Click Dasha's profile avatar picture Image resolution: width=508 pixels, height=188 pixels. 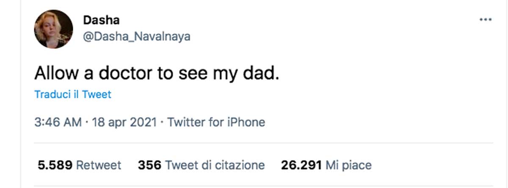point(53,29)
